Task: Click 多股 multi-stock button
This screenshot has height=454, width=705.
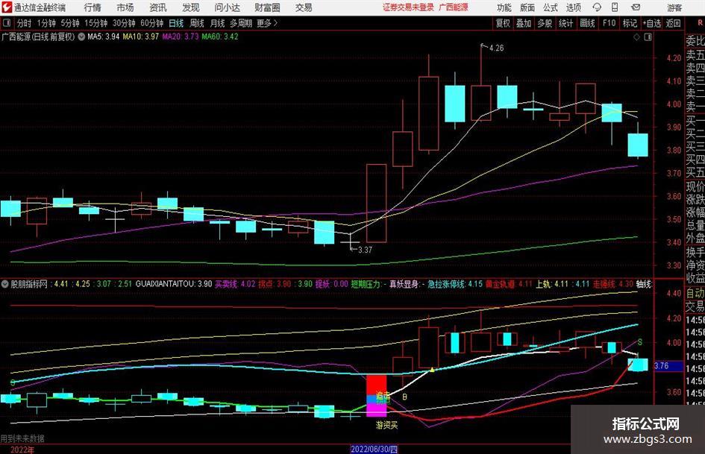Action: (x=545, y=23)
